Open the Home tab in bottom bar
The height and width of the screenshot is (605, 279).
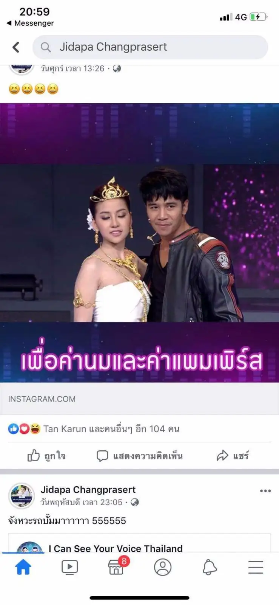(23, 567)
